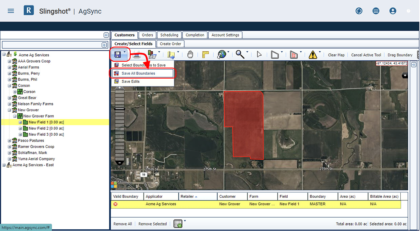Screen dimensions: 420x231
Task: Click the Print toolbar icon
Action: tap(136, 55)
